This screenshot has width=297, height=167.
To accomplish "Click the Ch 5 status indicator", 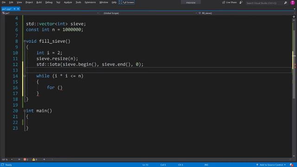I will [x=181, y=165].
